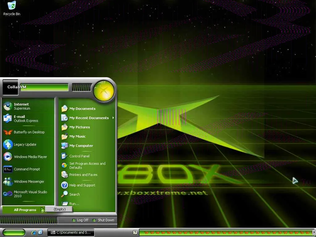Open My Music folder

[88, 136]
